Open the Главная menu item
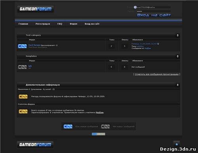198x153 pixels. tap(23, 24)
